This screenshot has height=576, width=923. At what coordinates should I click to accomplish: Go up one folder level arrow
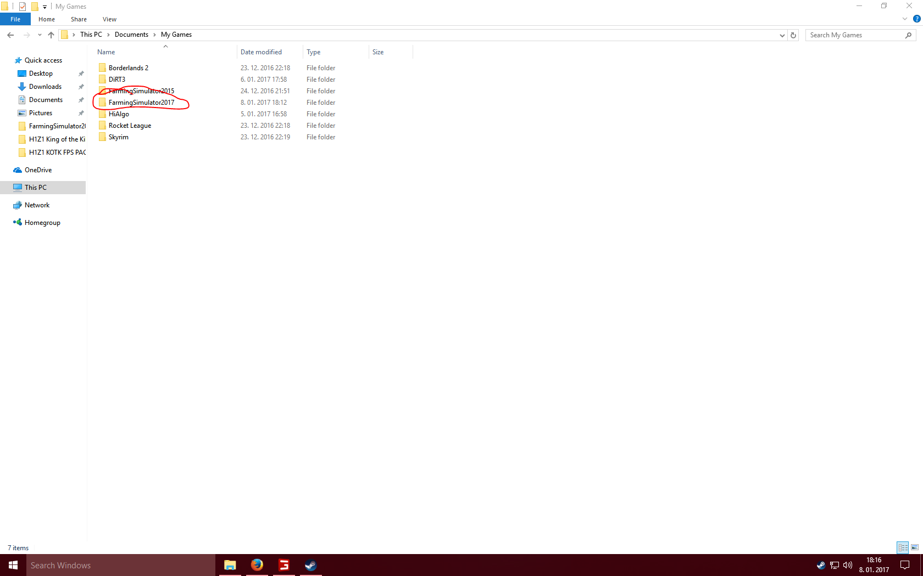click(x=51, y=35)
